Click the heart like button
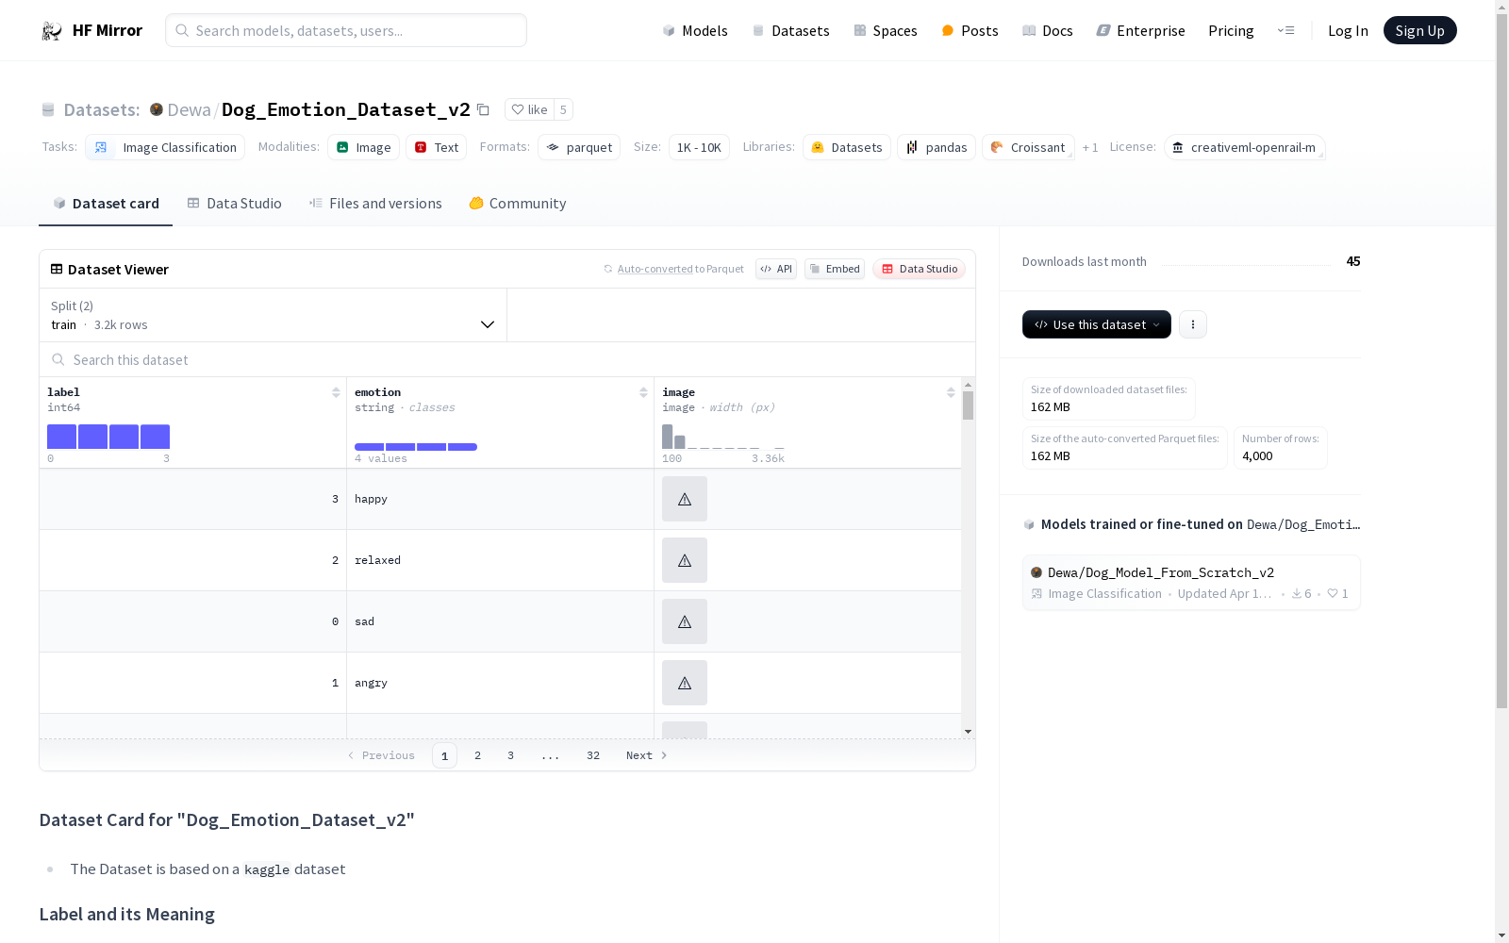This screenshot has height=943, width=1509. [529, 109]
